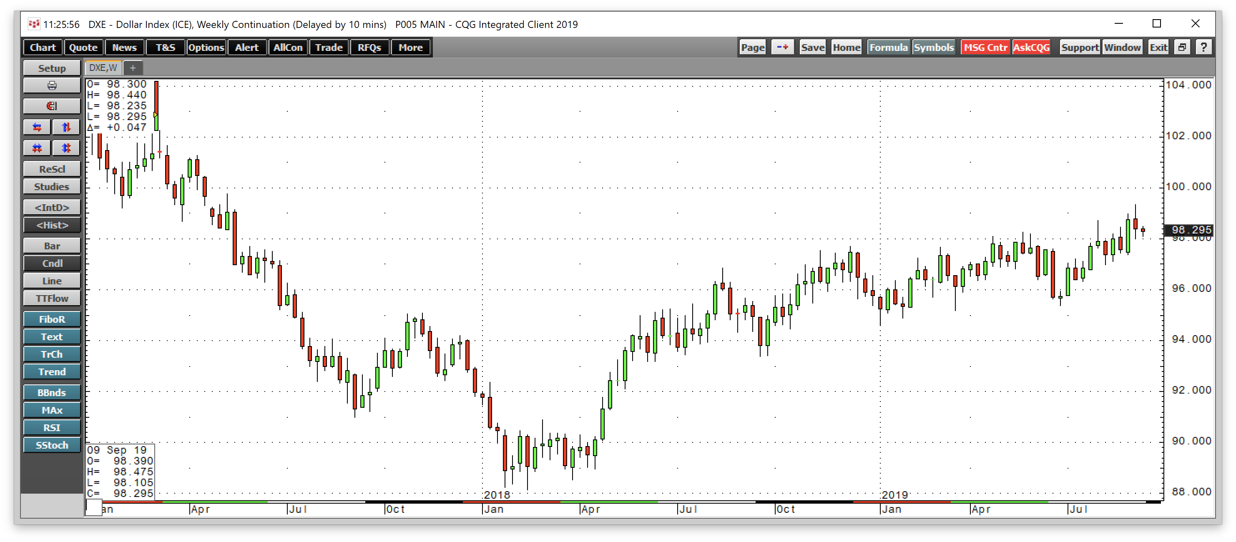Image resolution: width=1236 pixels, height=542 pixels.
Task: Open the Formula button
Action: pyautogui.click(x=888, y=48)
